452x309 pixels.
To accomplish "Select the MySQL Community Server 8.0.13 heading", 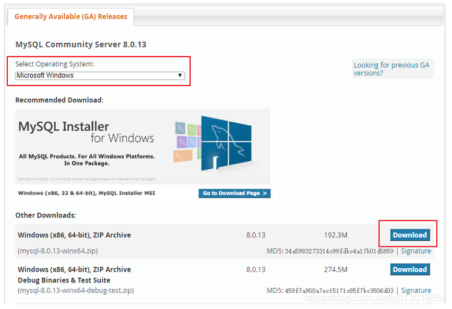I will (x=81, y=45).
